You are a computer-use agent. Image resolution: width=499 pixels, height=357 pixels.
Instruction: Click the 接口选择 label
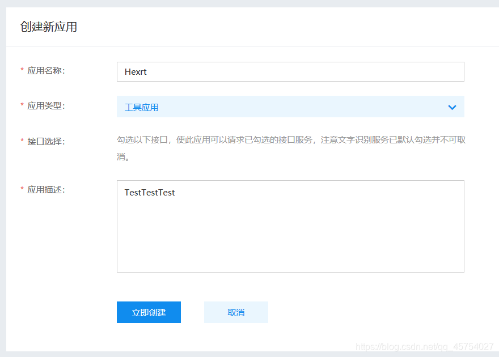click(x=46, y=141)
